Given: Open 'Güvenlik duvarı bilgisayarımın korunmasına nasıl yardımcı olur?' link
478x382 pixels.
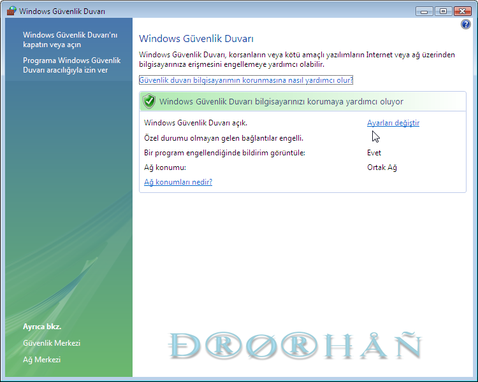Looking at the screenshot, I should (x=246, y=80).
